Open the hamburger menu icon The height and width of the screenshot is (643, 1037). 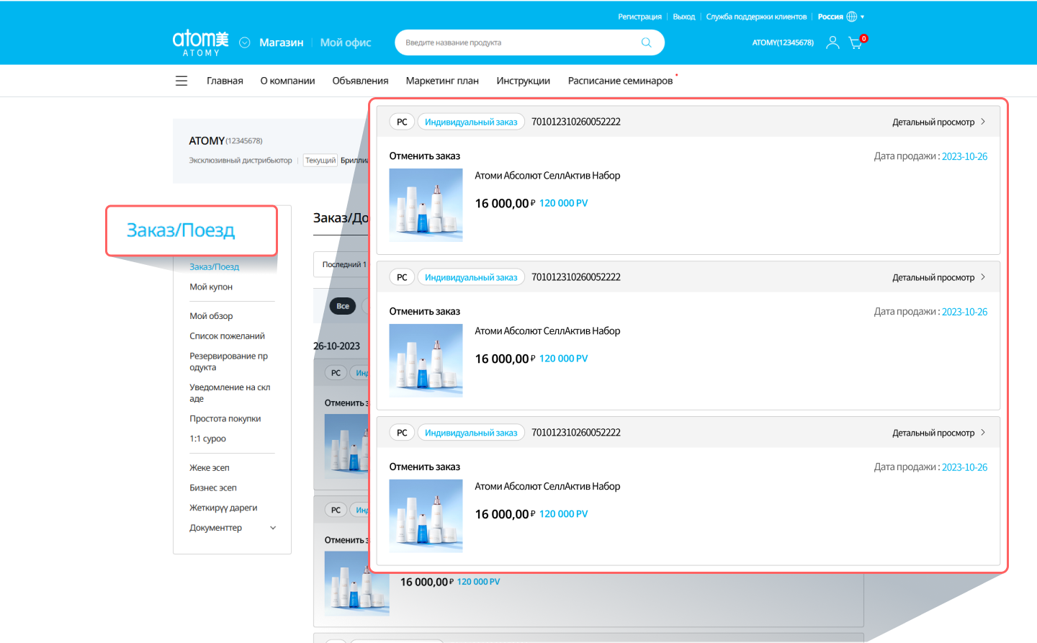tap(181, 81)
